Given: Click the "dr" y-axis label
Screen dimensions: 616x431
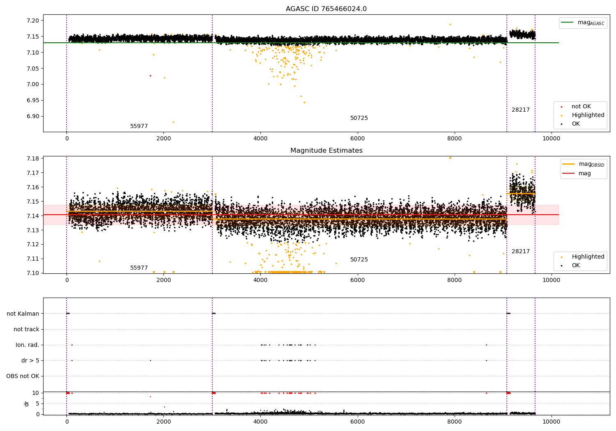Looking at the screenshot, I should 27,403.
